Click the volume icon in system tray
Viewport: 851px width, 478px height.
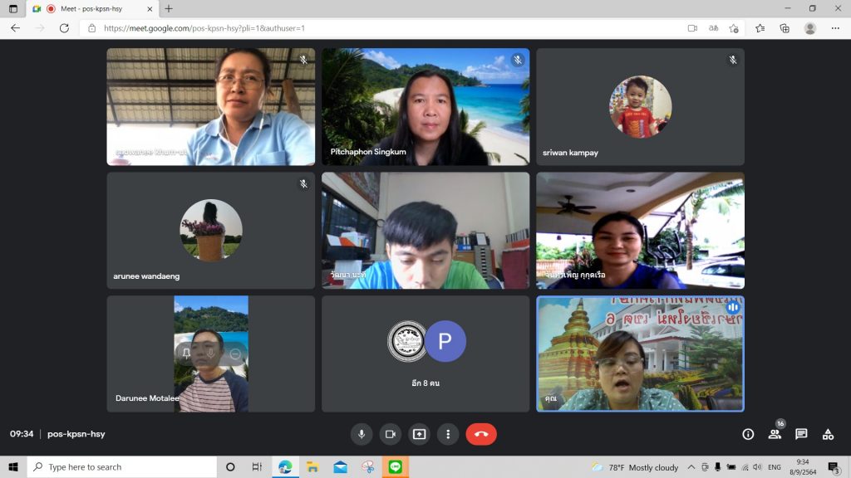pyautogui.click(x=757, y=467)
